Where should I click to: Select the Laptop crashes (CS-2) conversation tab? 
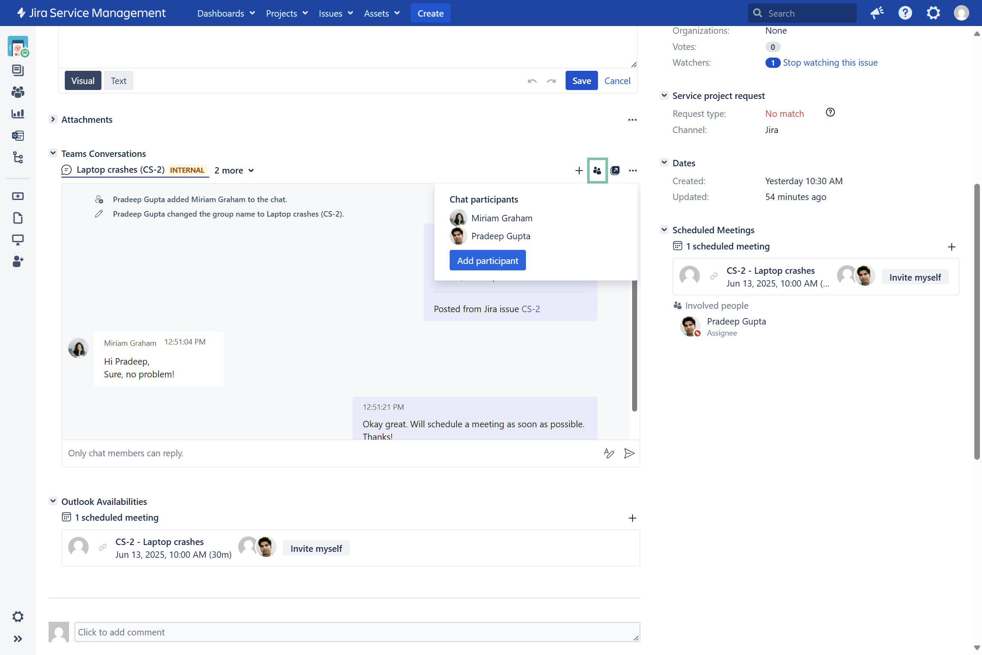(x=121, y=170)
